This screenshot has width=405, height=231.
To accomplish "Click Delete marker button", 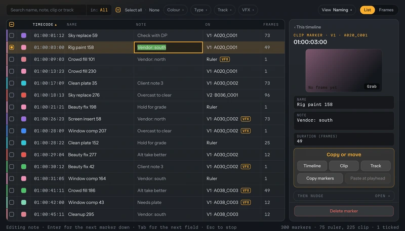I will click(344, 211).
